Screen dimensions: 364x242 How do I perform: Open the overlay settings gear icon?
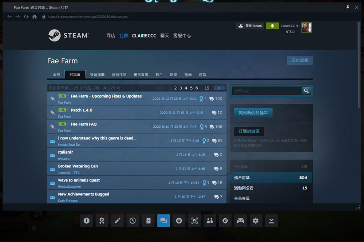256,221
